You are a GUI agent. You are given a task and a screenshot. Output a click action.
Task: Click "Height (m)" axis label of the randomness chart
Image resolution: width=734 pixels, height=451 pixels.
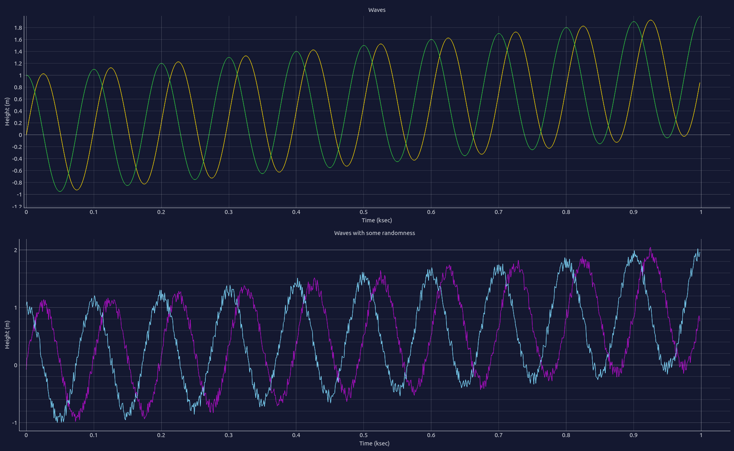click(x=7, y=335)
